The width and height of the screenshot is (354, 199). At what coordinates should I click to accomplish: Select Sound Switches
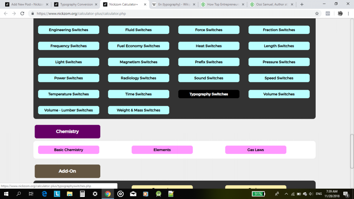pos(208,78)
